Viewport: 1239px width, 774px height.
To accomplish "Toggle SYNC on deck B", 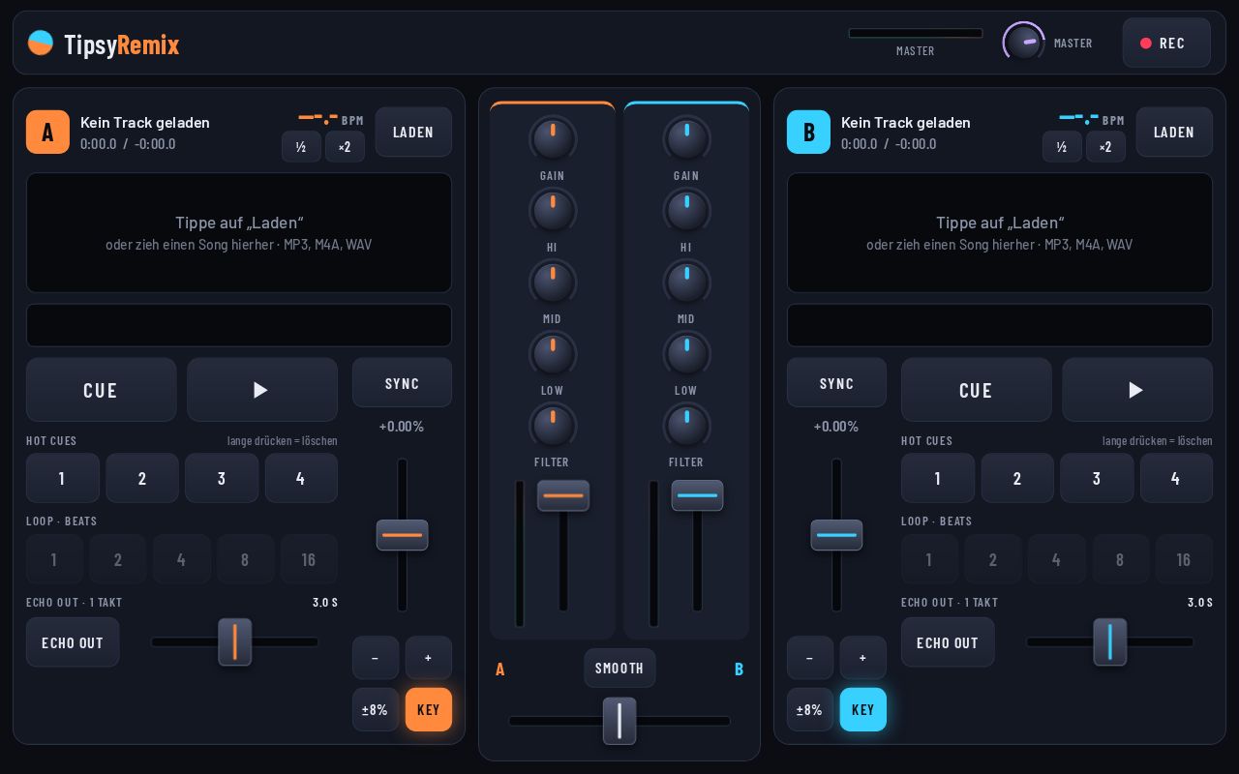I will pyautogui.click(x=836, y=383).
